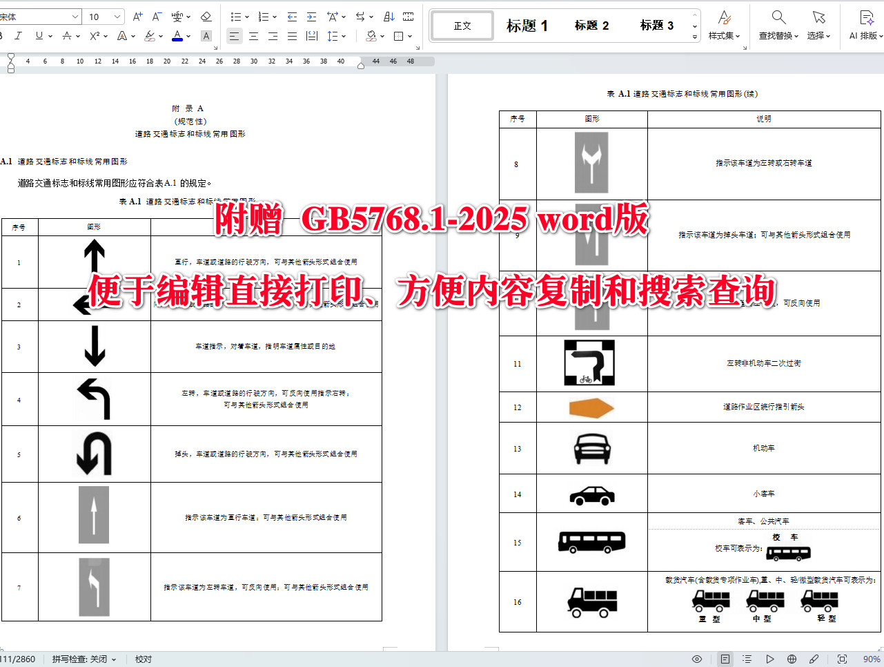Toggle italic formatting
The width and height of the screenshot is (884, 667).
(x=19, y=36)
